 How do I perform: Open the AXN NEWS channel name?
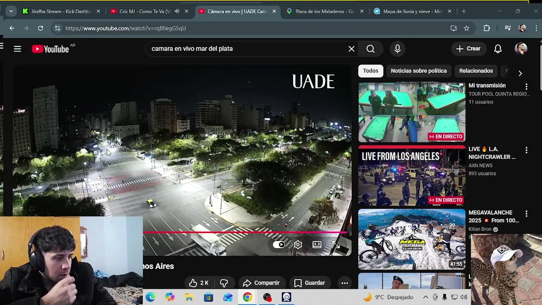480,166
